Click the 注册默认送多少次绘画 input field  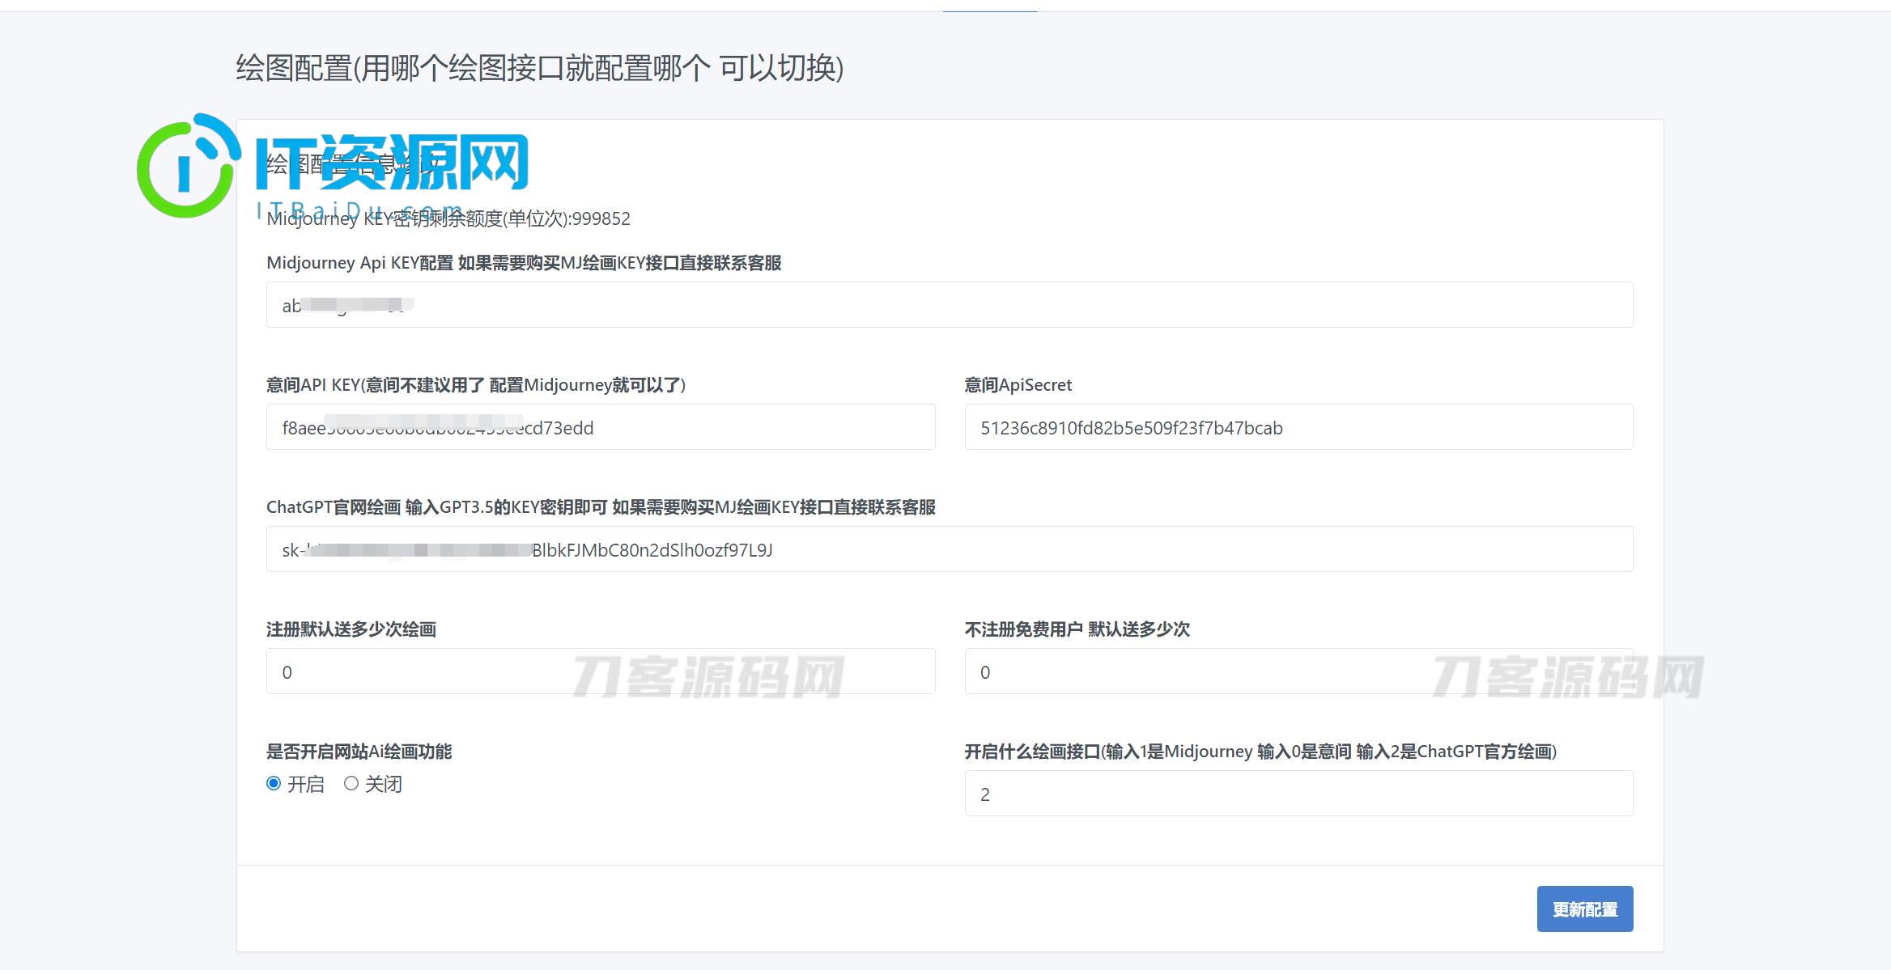coord(601,671)
